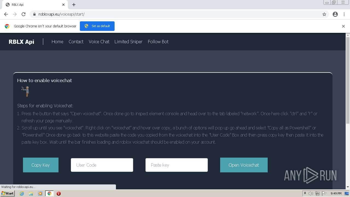Open the Limited Sniper nav link
This screenshot has height=197, width=350.
tap(129, 42)
